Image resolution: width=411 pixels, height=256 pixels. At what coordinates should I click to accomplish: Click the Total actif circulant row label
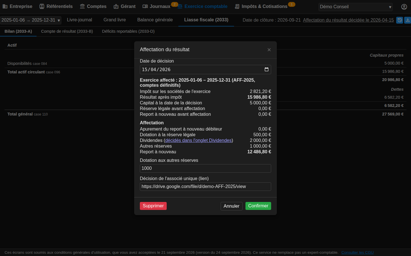coord(26,72)
